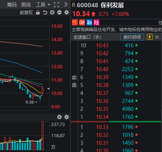Click the 融 margin trading badge

[x=89, y=22]
